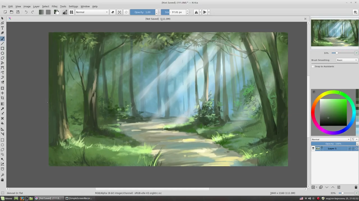
Task: Hide Layer 1 using eye icon
Action: pos(313,149)
